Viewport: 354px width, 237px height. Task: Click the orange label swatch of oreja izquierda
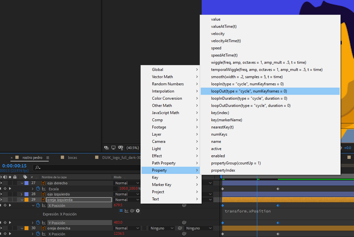point(26,200)
